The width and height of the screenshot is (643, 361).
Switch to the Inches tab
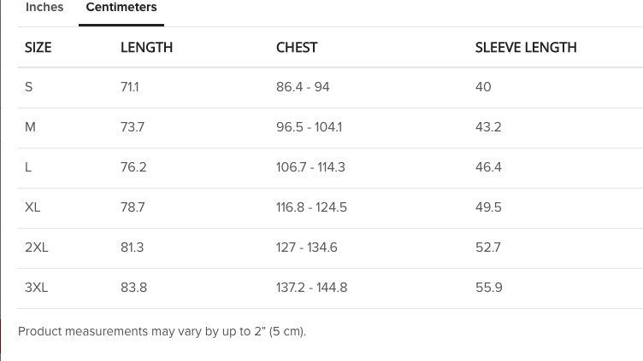point(44,8)
